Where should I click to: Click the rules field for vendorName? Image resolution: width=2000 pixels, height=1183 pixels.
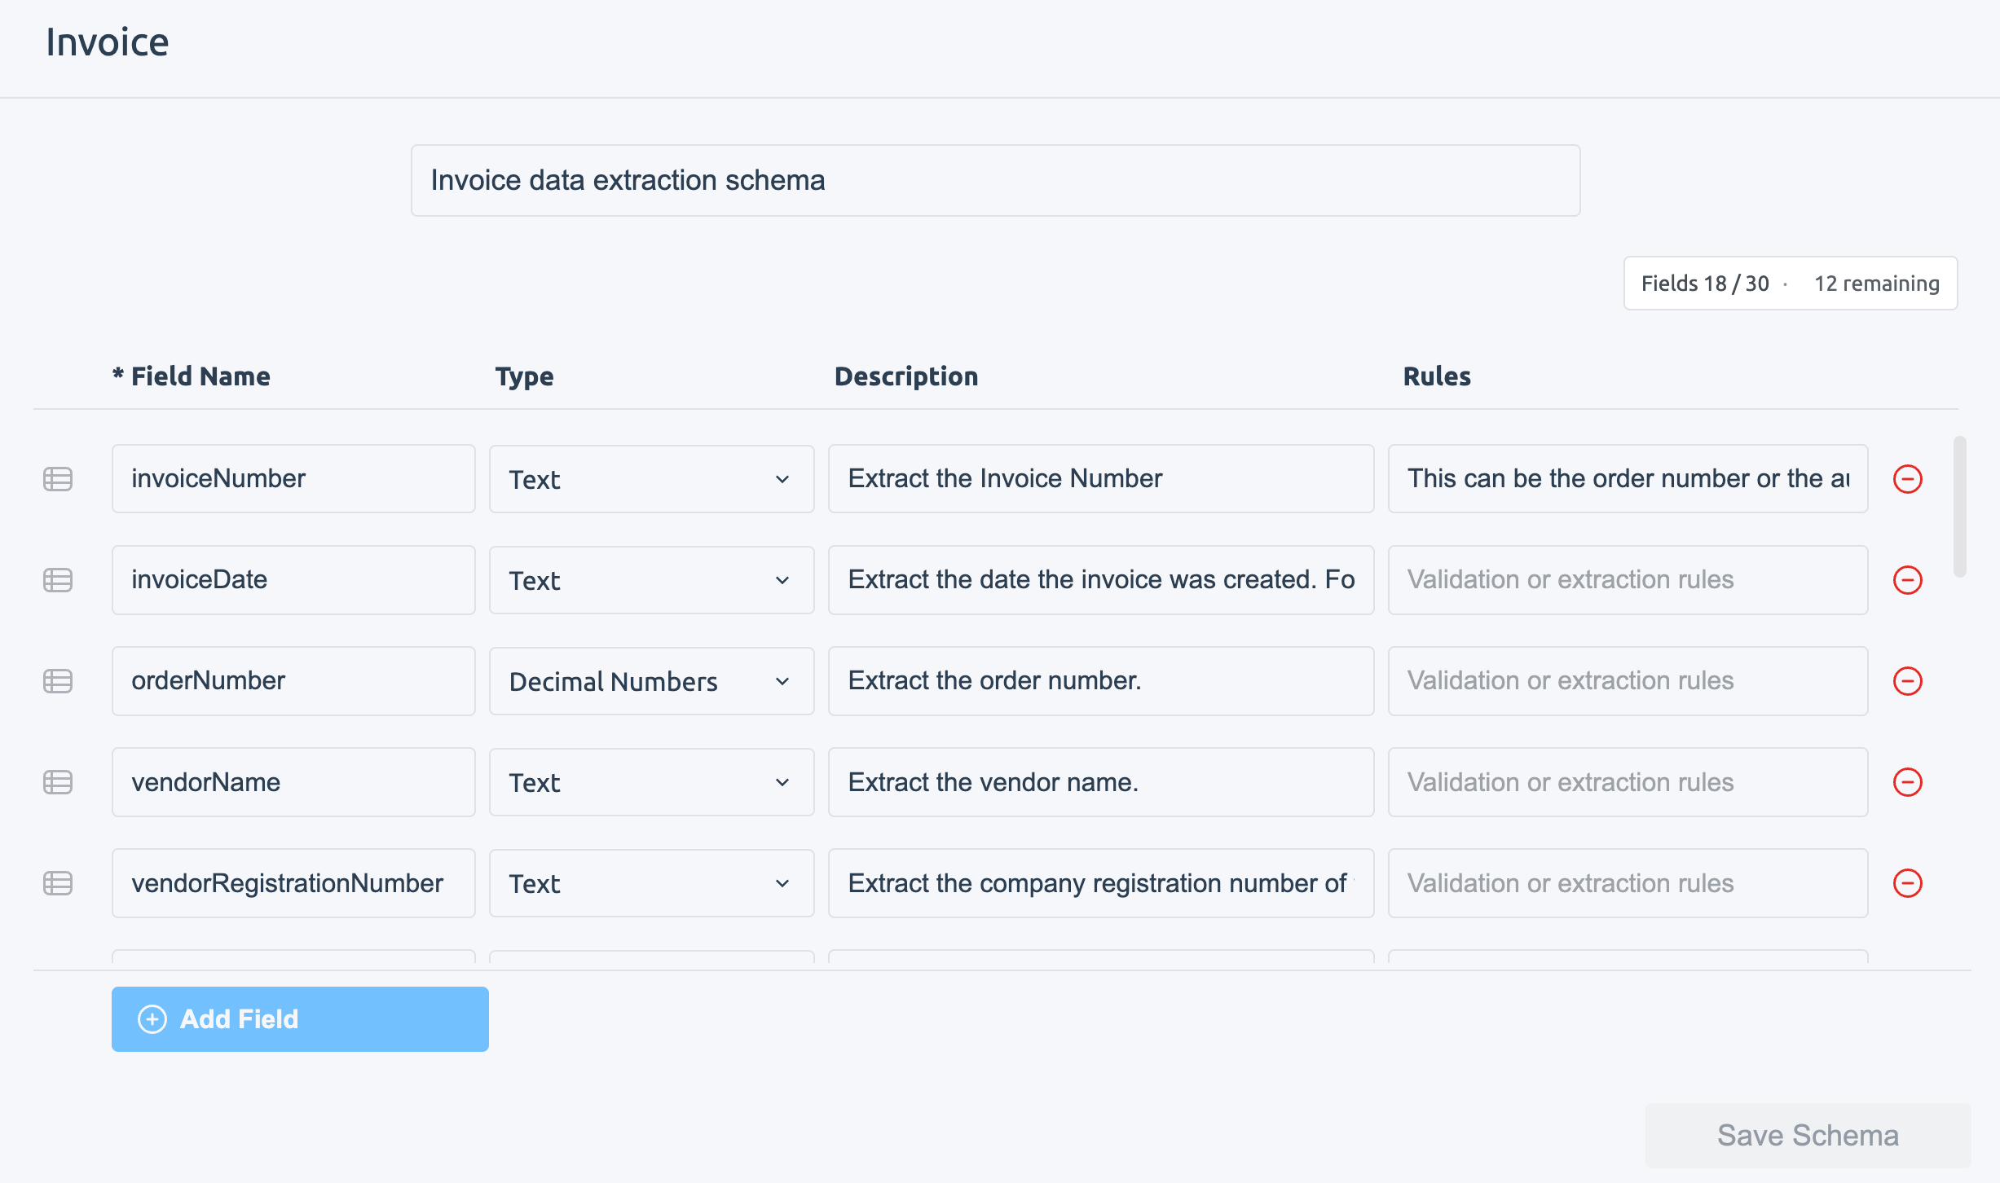(1627, 781)
